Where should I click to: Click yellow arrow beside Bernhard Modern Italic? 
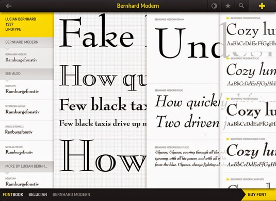[x=228, y=59]
